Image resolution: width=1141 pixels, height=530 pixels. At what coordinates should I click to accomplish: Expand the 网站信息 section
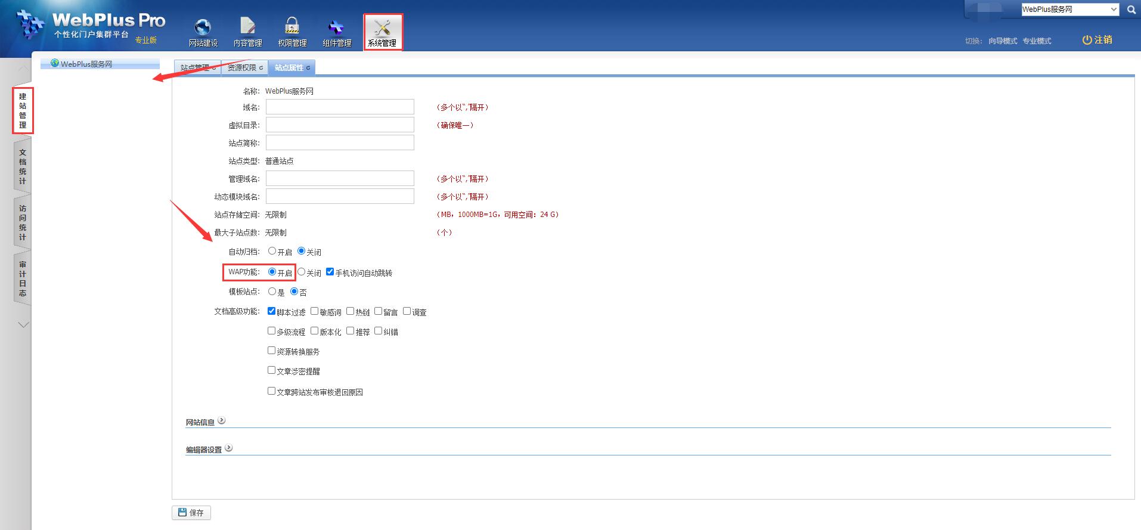click(x=222, y=421)
